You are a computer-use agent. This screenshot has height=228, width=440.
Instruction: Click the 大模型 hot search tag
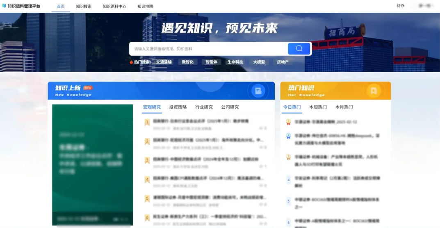(259, 62)
